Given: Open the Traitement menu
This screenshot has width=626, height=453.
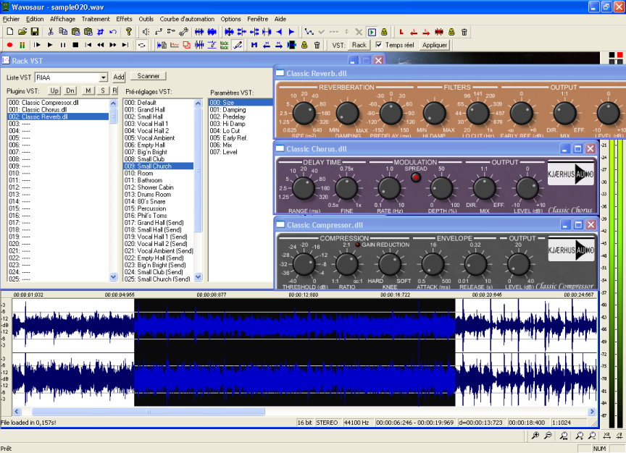Looking at the screenshot, I should tap(96, 19).
